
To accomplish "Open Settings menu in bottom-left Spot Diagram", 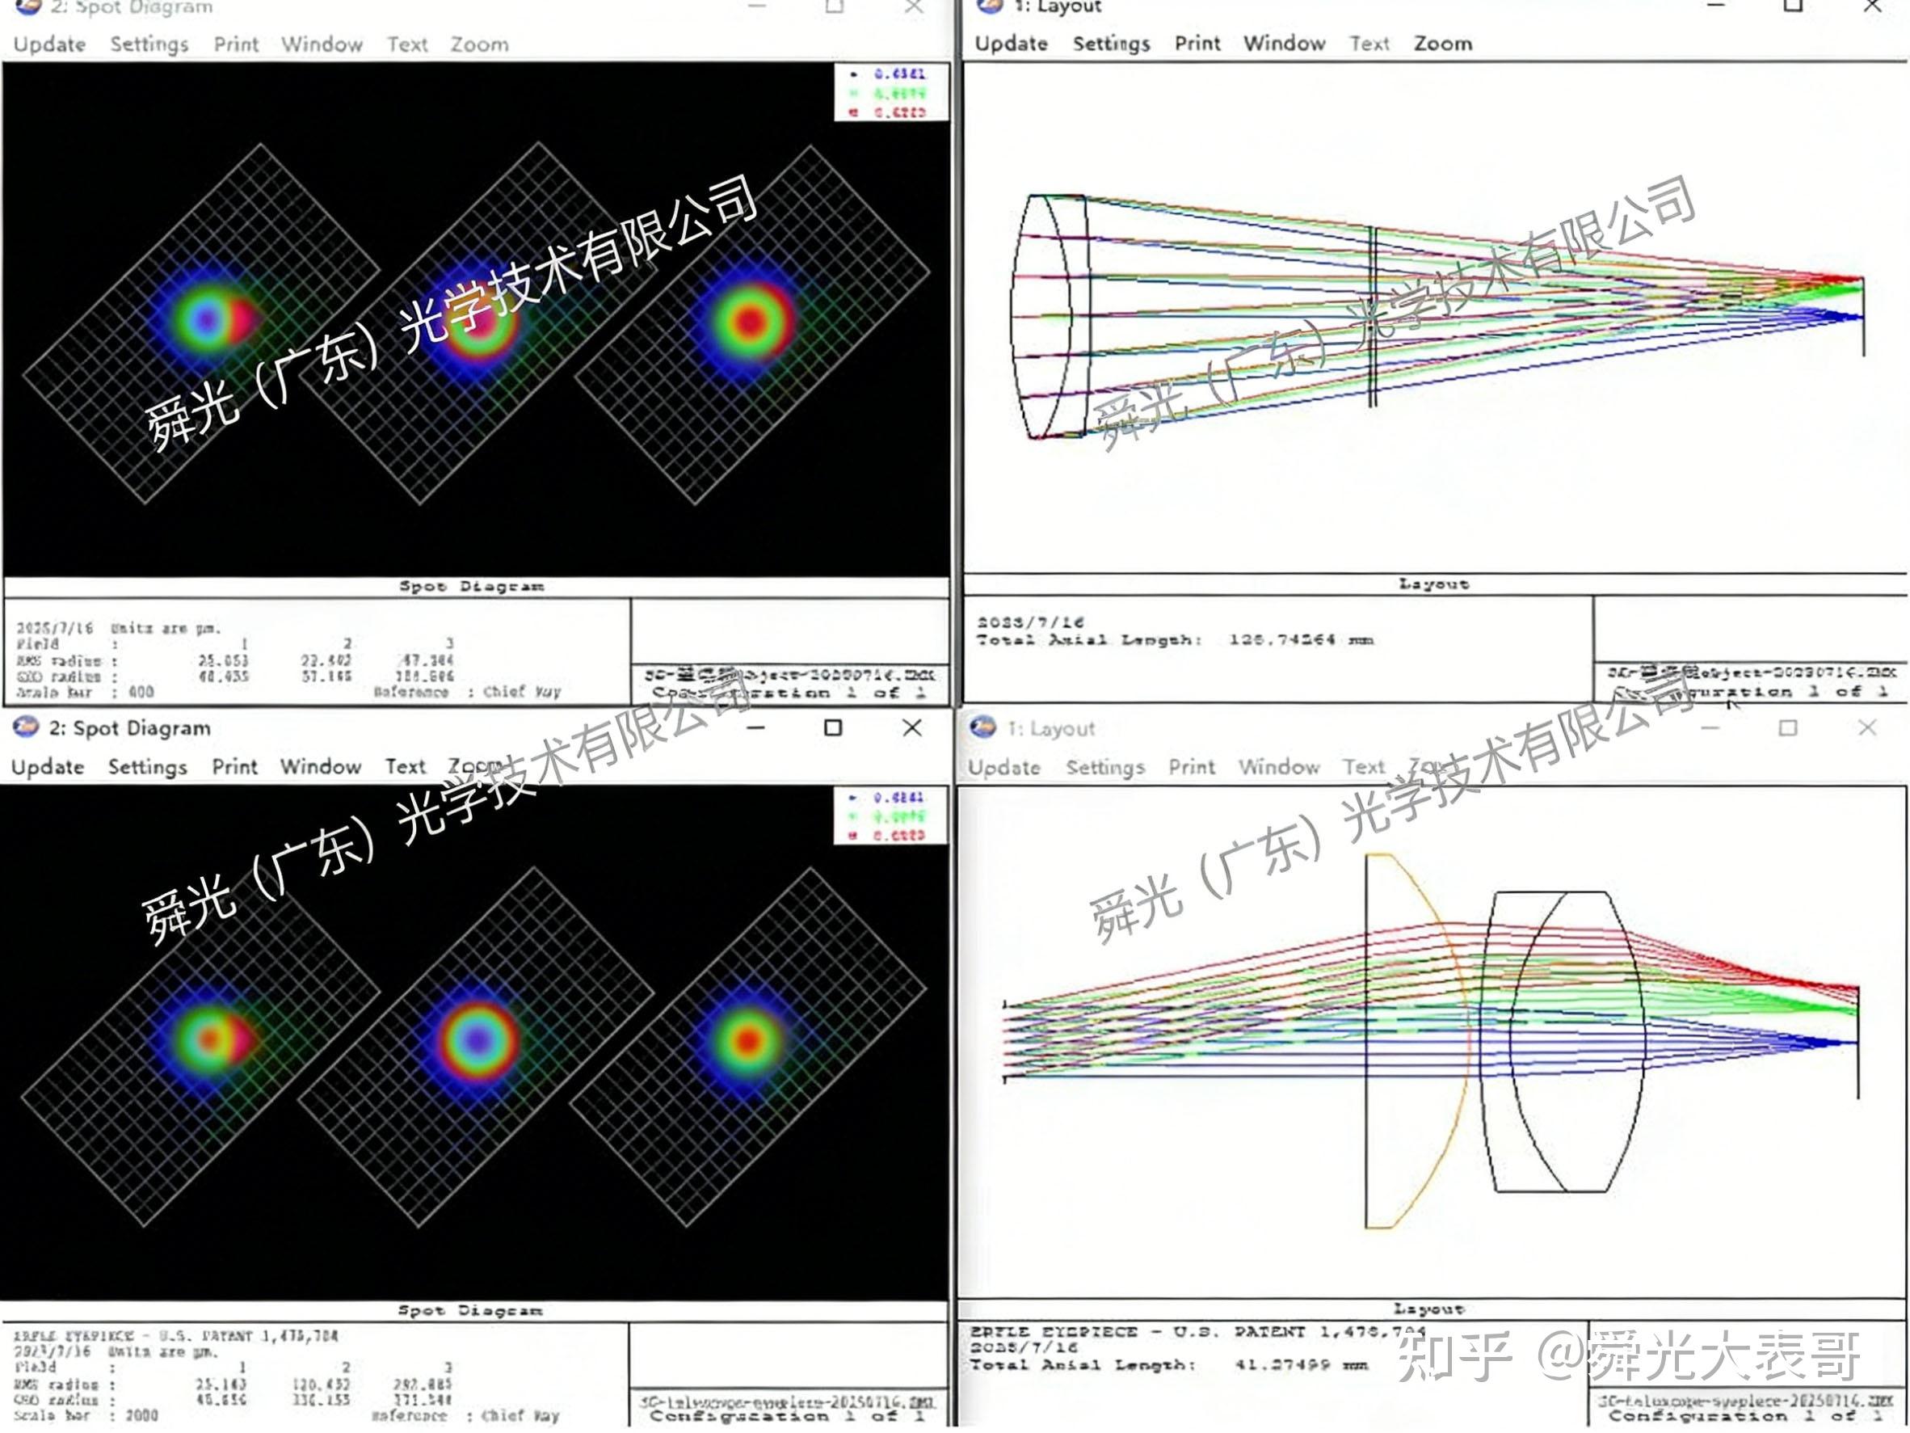I will 148,766.
